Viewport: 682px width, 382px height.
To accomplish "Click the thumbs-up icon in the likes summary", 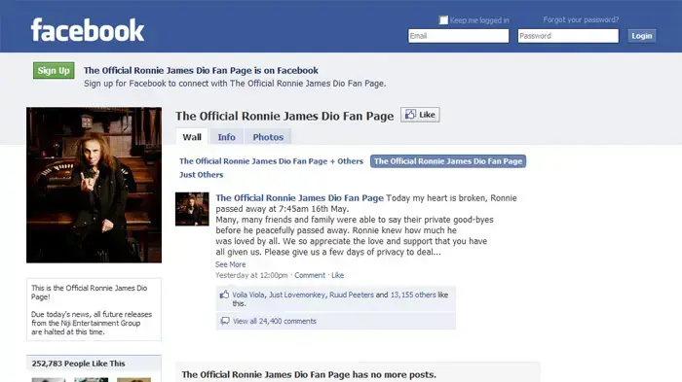I will click(x=224, y=295).
